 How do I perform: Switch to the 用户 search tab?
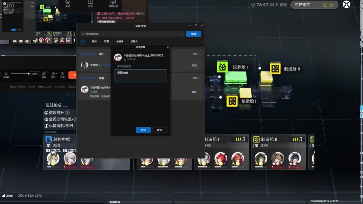click(94, 41)
